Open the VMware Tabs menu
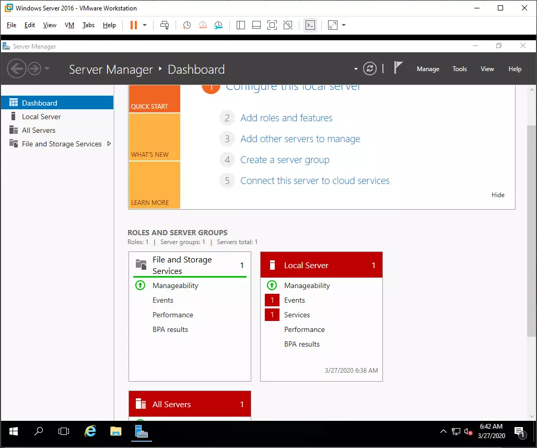Image resolution: width=537 pixels, height=448 pixels. pos(88,25)
